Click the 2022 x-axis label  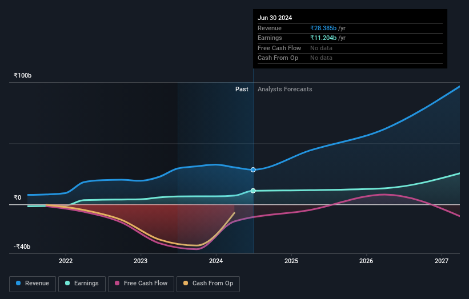tap(66, 261)
